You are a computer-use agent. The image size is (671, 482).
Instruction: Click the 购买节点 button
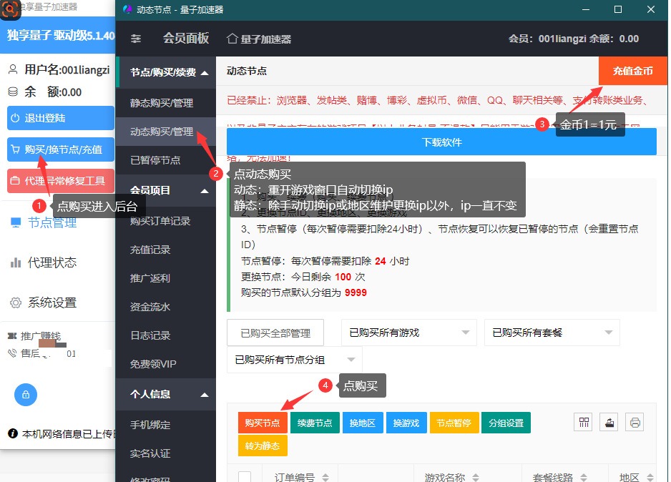[263, 423]
